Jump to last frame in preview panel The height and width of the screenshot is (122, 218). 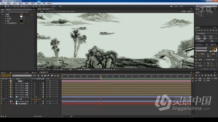pos(207,30)
